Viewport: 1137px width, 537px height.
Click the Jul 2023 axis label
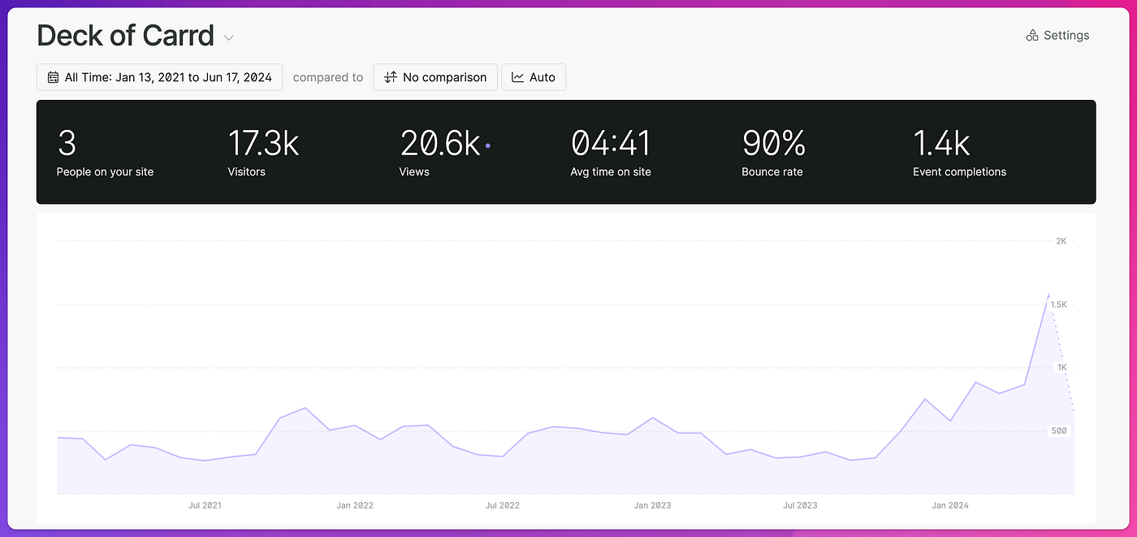[800, 505]
